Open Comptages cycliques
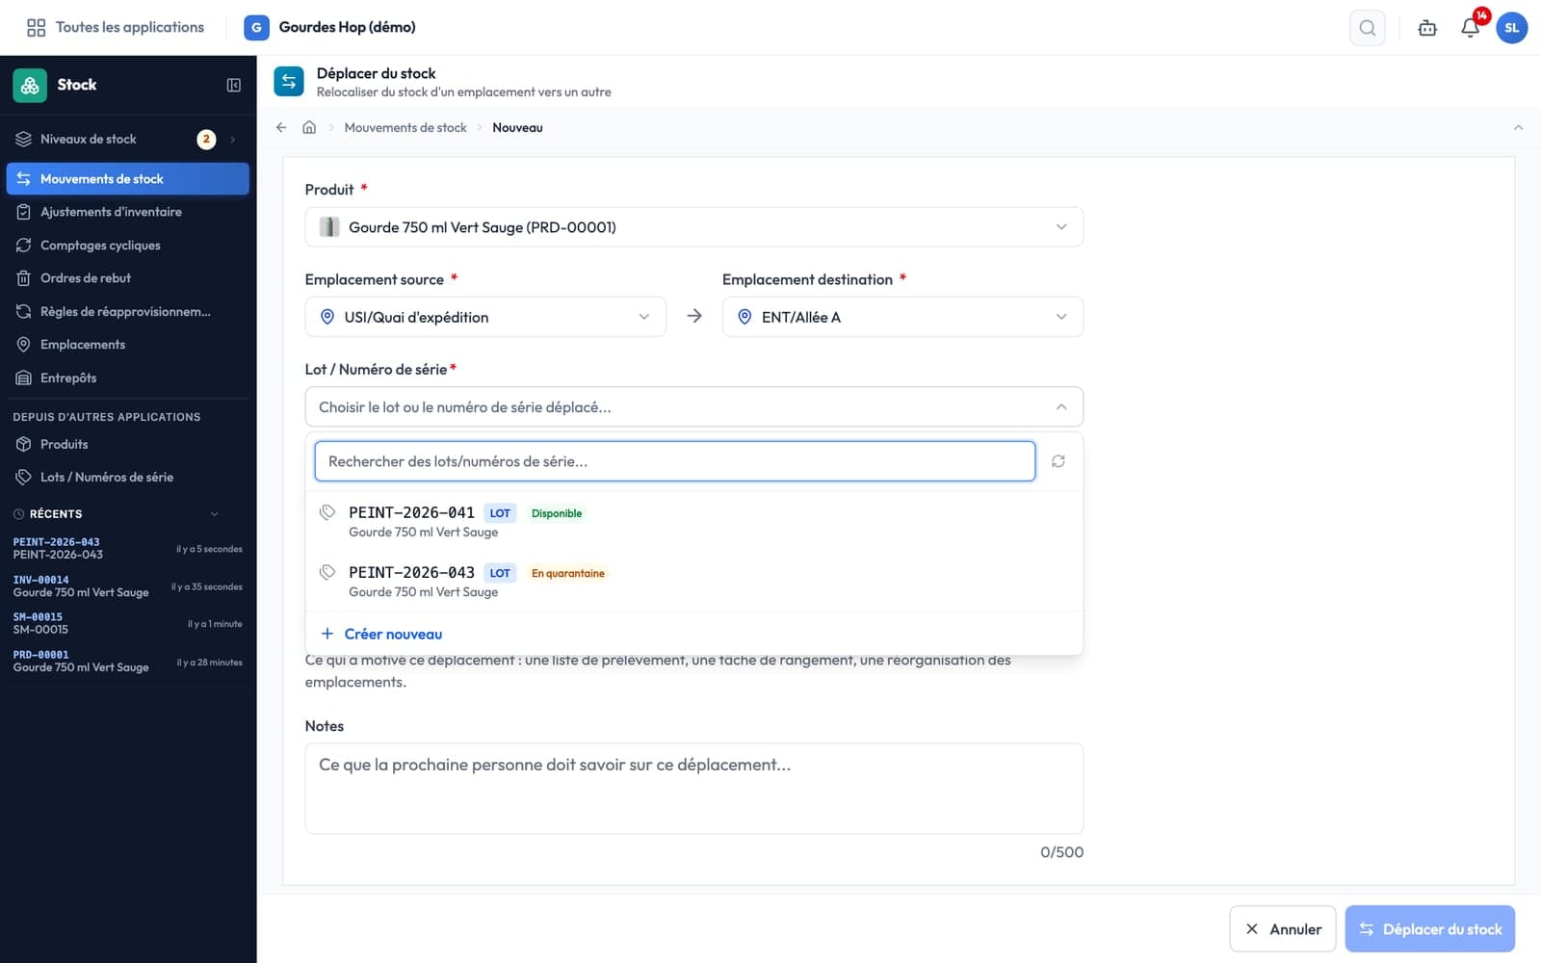 (x=127, y=246)
